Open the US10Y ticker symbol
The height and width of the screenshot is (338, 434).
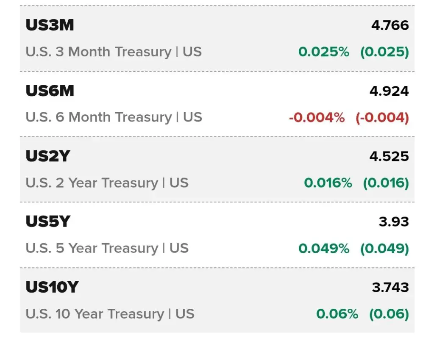pos(52,287)
